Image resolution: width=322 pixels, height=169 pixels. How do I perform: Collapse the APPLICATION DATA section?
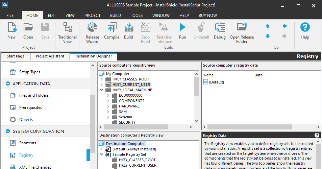(8, 83)
